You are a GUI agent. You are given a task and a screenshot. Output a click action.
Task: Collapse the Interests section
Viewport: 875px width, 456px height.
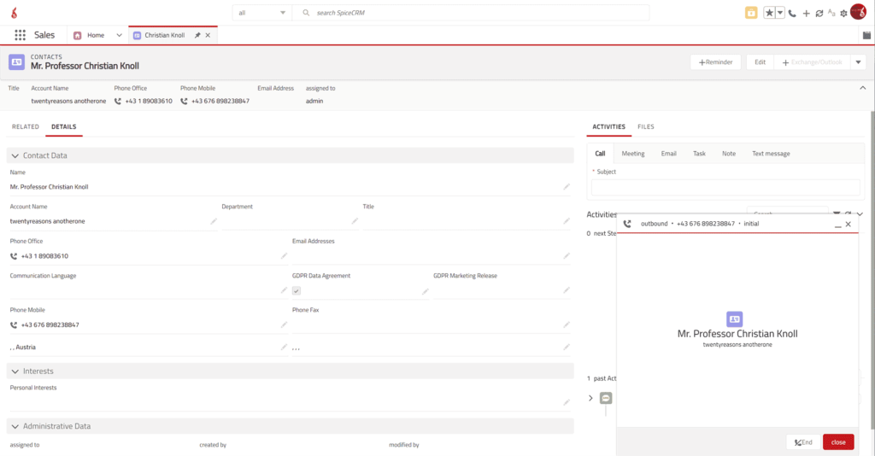click(x=15, y=371)
